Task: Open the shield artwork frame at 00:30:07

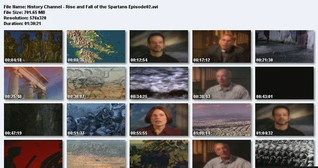Action: [x=96, y=83]
